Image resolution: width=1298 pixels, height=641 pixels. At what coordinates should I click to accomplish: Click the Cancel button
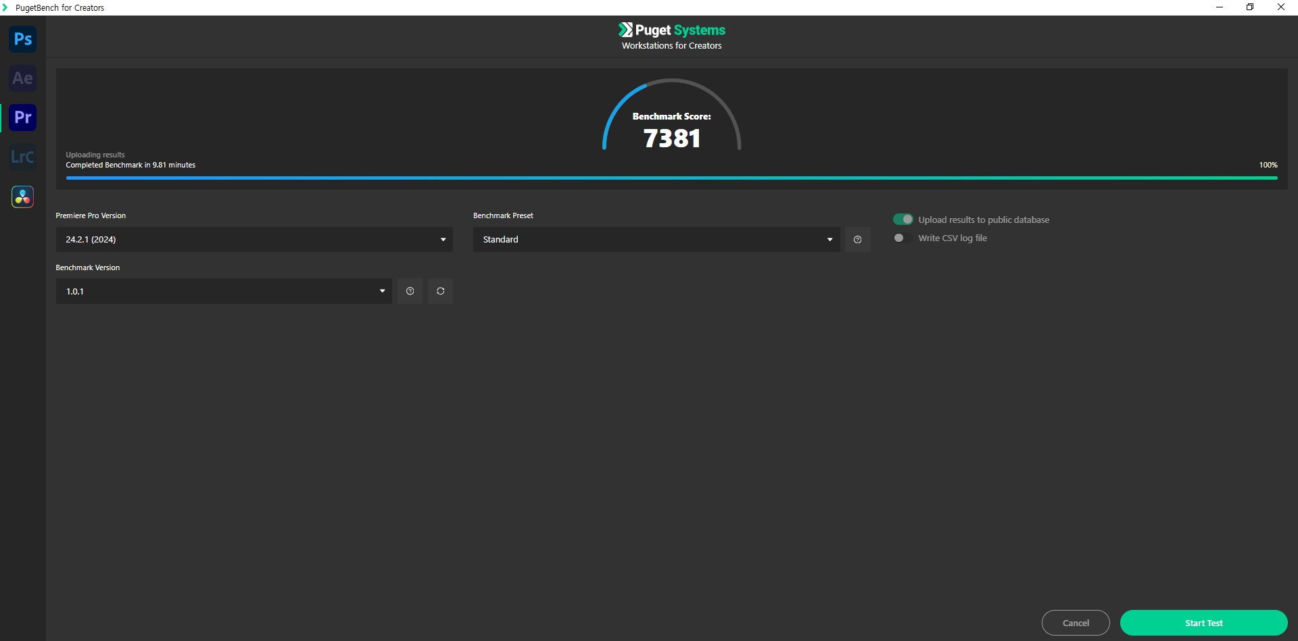[1076, 623]
